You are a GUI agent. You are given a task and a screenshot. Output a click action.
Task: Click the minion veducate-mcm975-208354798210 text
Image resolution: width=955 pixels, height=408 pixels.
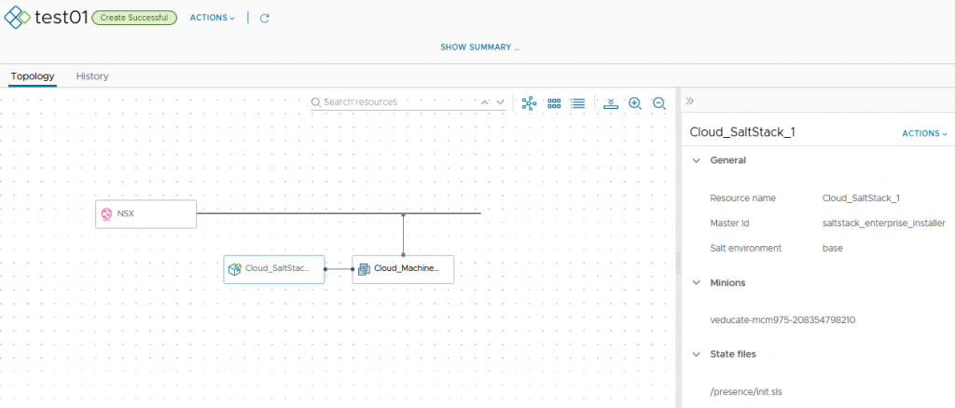(782, 320)
